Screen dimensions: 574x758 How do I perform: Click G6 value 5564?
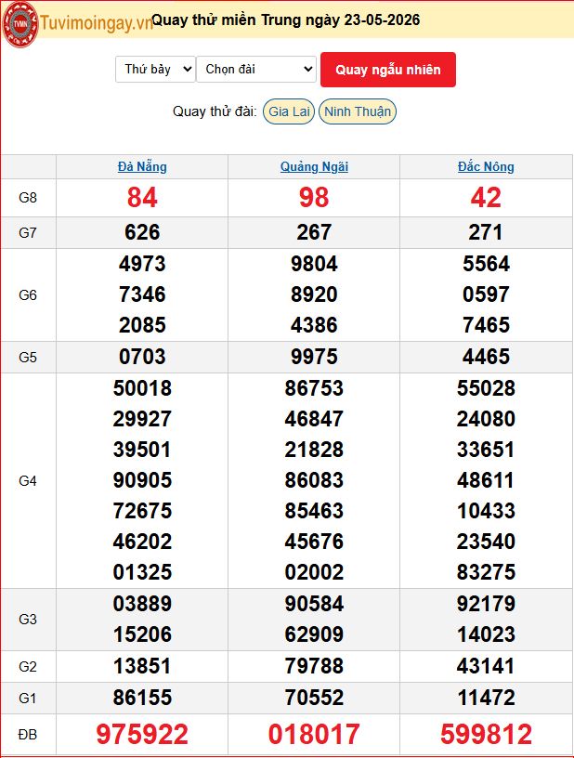[486, 264]
